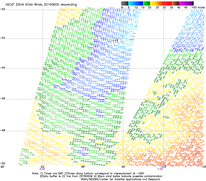The width and height of the screenshot is (206, 181).
Task: Click the longitude label 99
Action: pyautogui.click(x=123, y=167)
